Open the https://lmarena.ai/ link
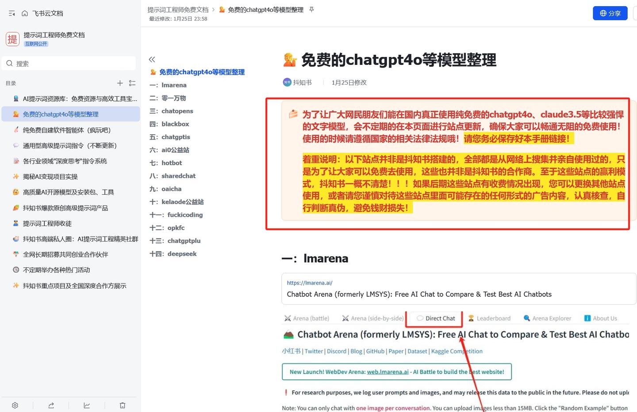 point(310,283)
